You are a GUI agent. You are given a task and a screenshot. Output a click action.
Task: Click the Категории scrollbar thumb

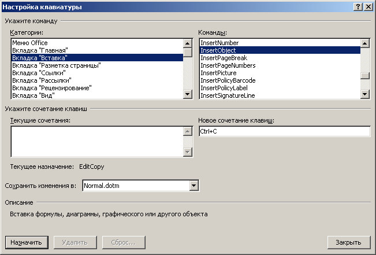click(x=187, y=52)
